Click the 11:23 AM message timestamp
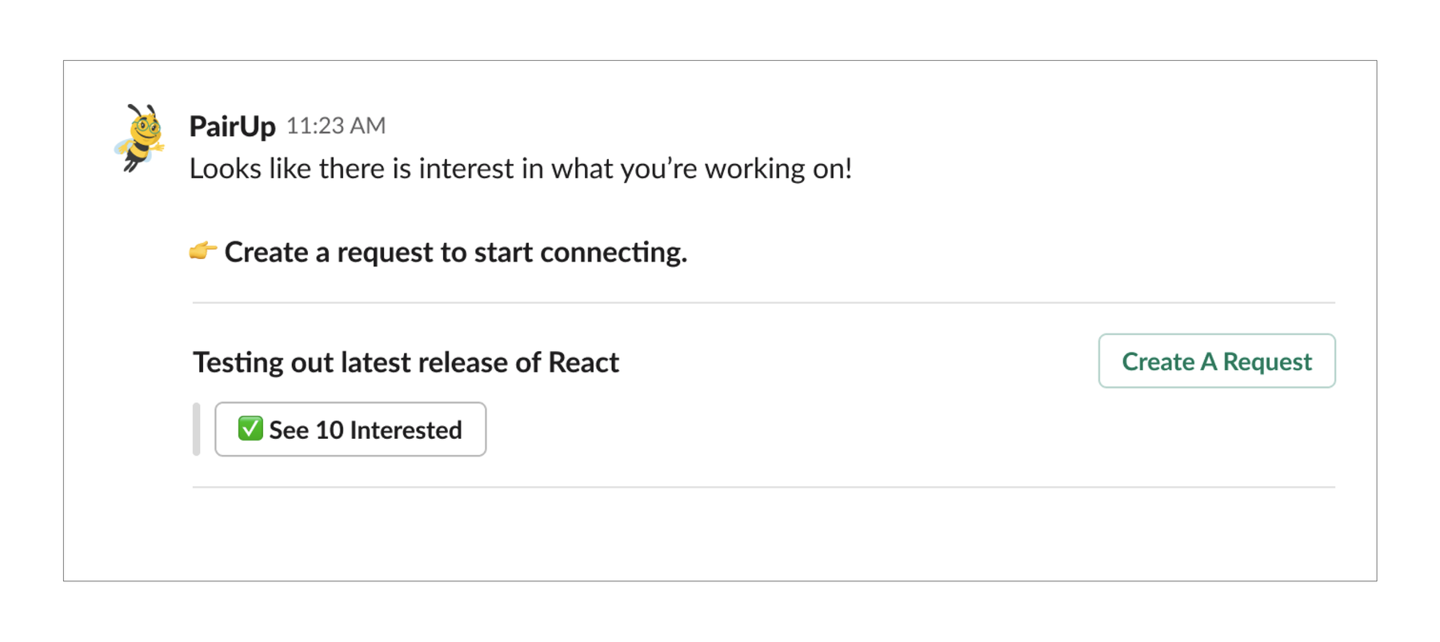This screenshot has width=1440, height=642. (x=336, y=126)
